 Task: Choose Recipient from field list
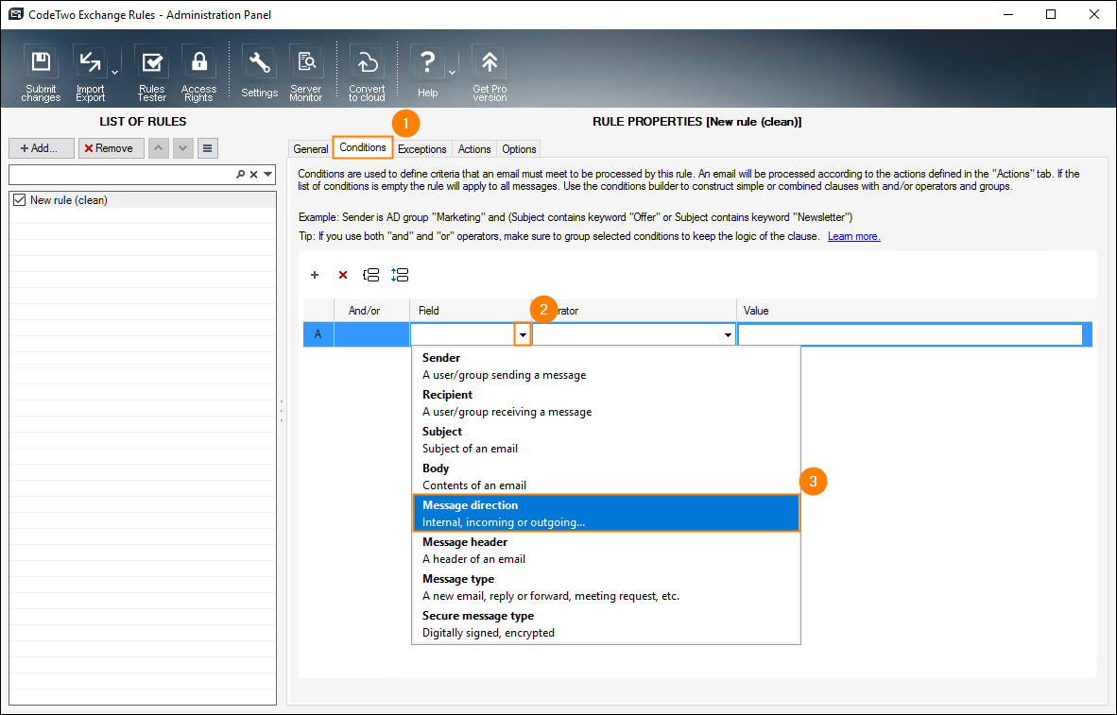[607, 403]
